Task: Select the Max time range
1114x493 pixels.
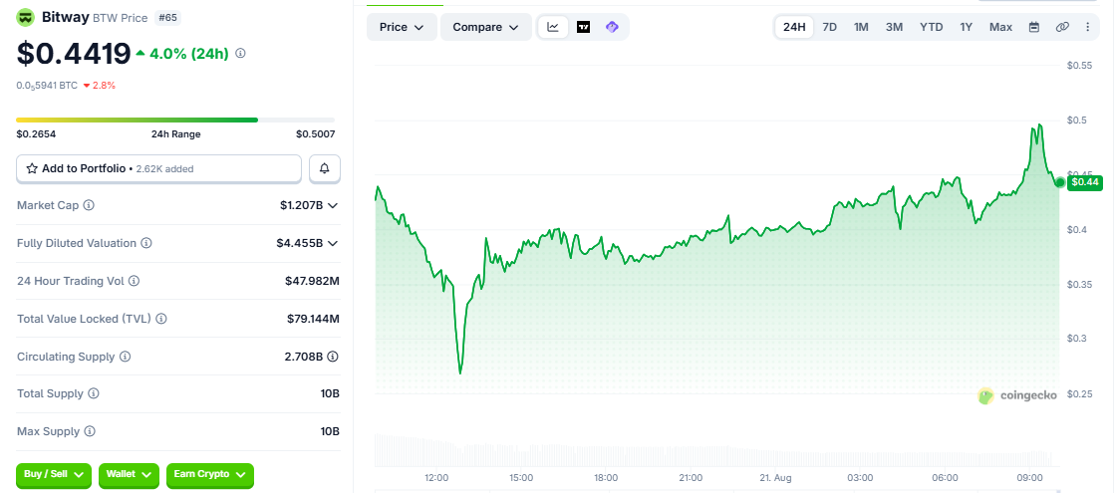Action: click(x=1000, y=27)
